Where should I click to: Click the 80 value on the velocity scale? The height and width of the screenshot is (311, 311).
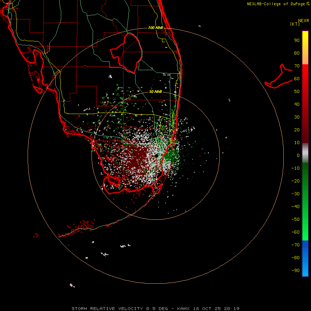[x=297, y=53]
